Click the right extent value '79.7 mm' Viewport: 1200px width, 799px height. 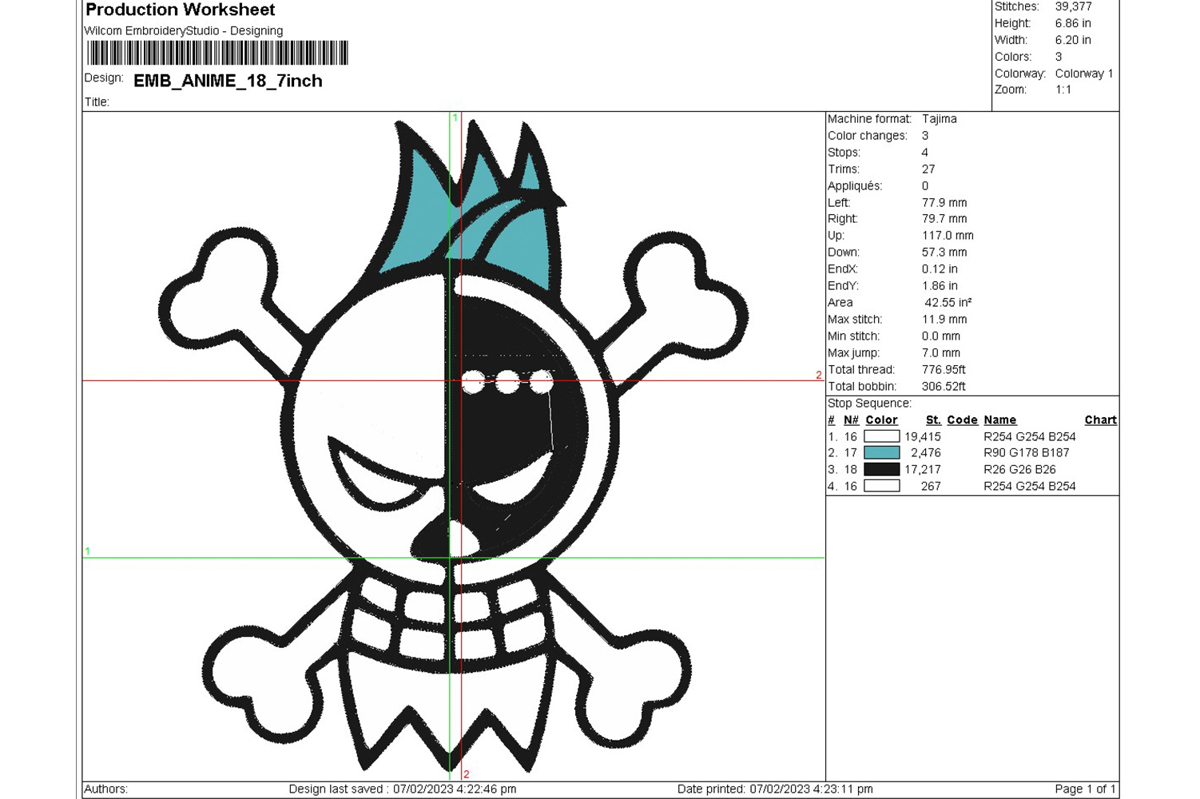click(944, 219)
